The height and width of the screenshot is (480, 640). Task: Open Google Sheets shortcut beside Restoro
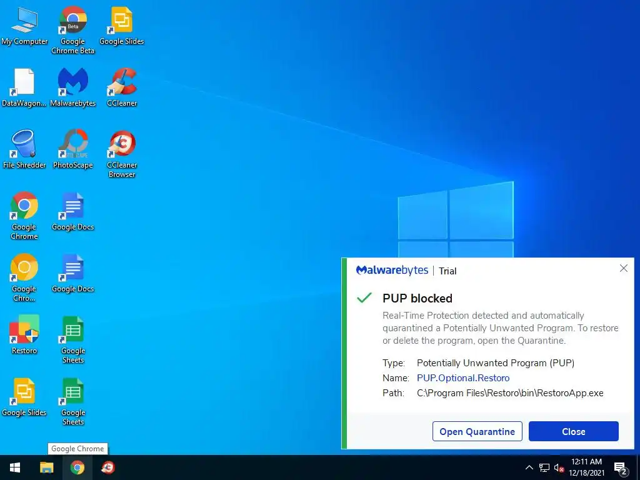point(72,339)
